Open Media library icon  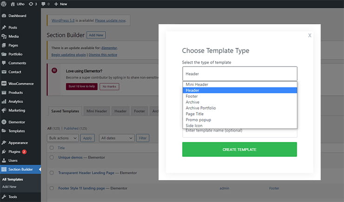point(4,36)
